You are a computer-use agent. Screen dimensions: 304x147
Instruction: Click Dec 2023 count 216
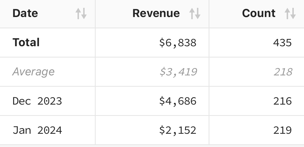[282, 101]
